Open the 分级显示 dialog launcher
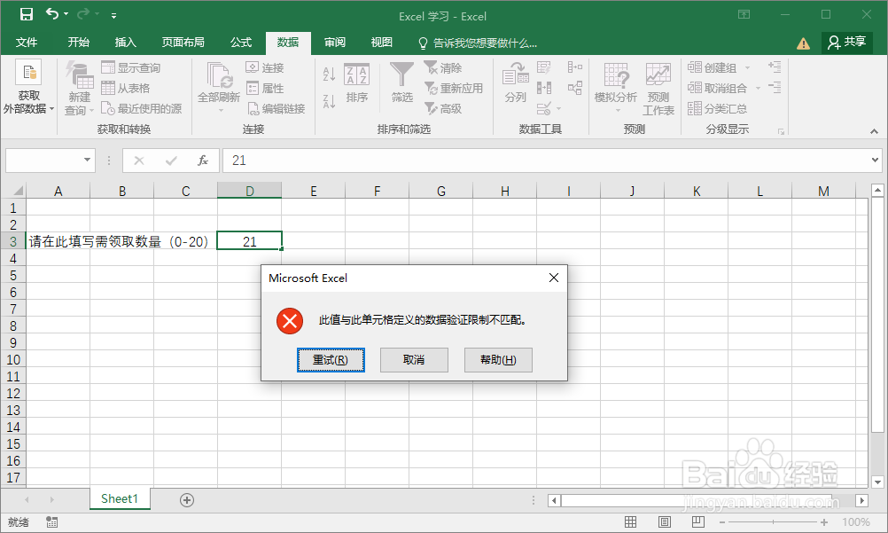The height and width of the screenshot is (533, 888). tap(781, 131)
